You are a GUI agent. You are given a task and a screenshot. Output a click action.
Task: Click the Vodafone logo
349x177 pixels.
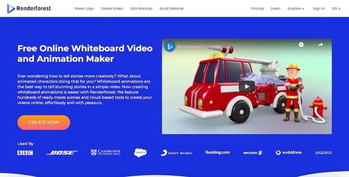click(289, 153)
